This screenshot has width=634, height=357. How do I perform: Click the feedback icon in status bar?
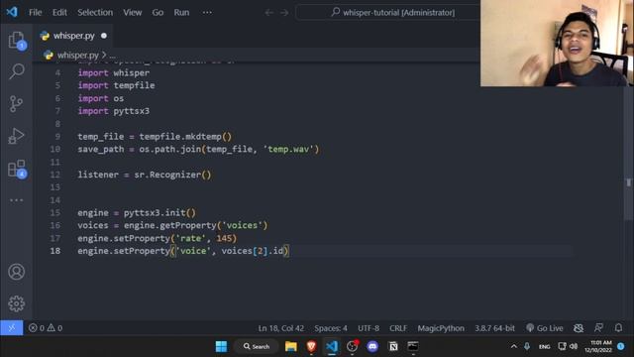pos(598,328)
